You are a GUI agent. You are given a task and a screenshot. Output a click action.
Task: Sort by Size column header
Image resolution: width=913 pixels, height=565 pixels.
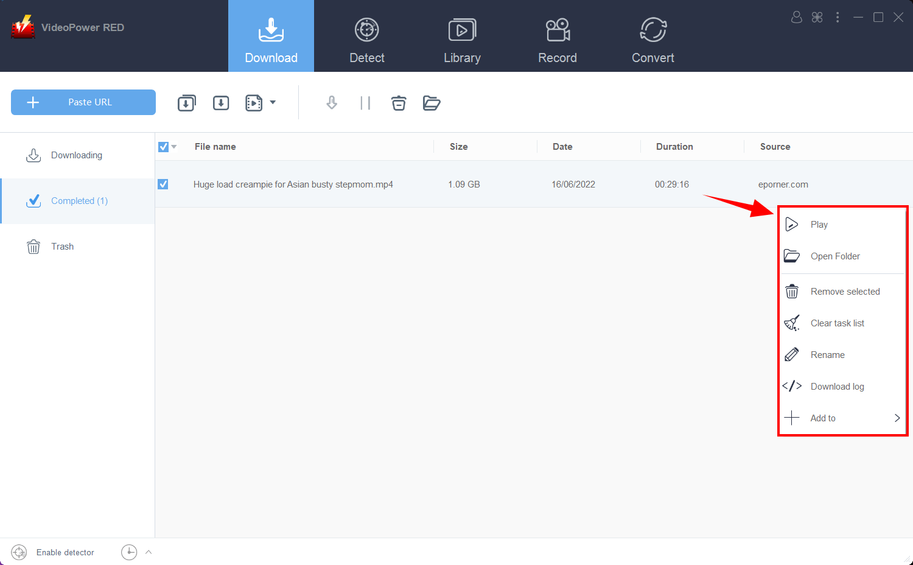(459, 147)
